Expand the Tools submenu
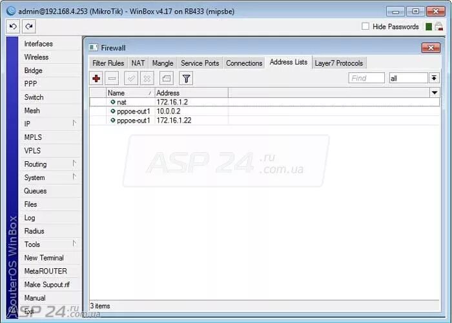Viewport: 452px width, 323px height. 74,244
